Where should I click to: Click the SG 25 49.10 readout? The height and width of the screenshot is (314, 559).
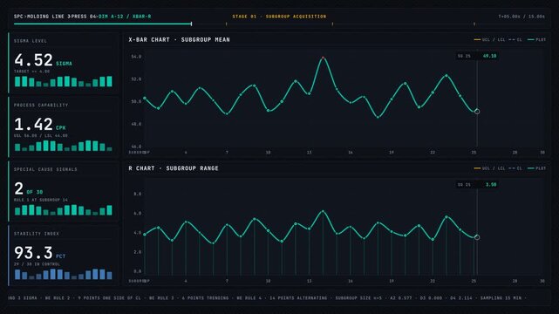click(477, 56)
